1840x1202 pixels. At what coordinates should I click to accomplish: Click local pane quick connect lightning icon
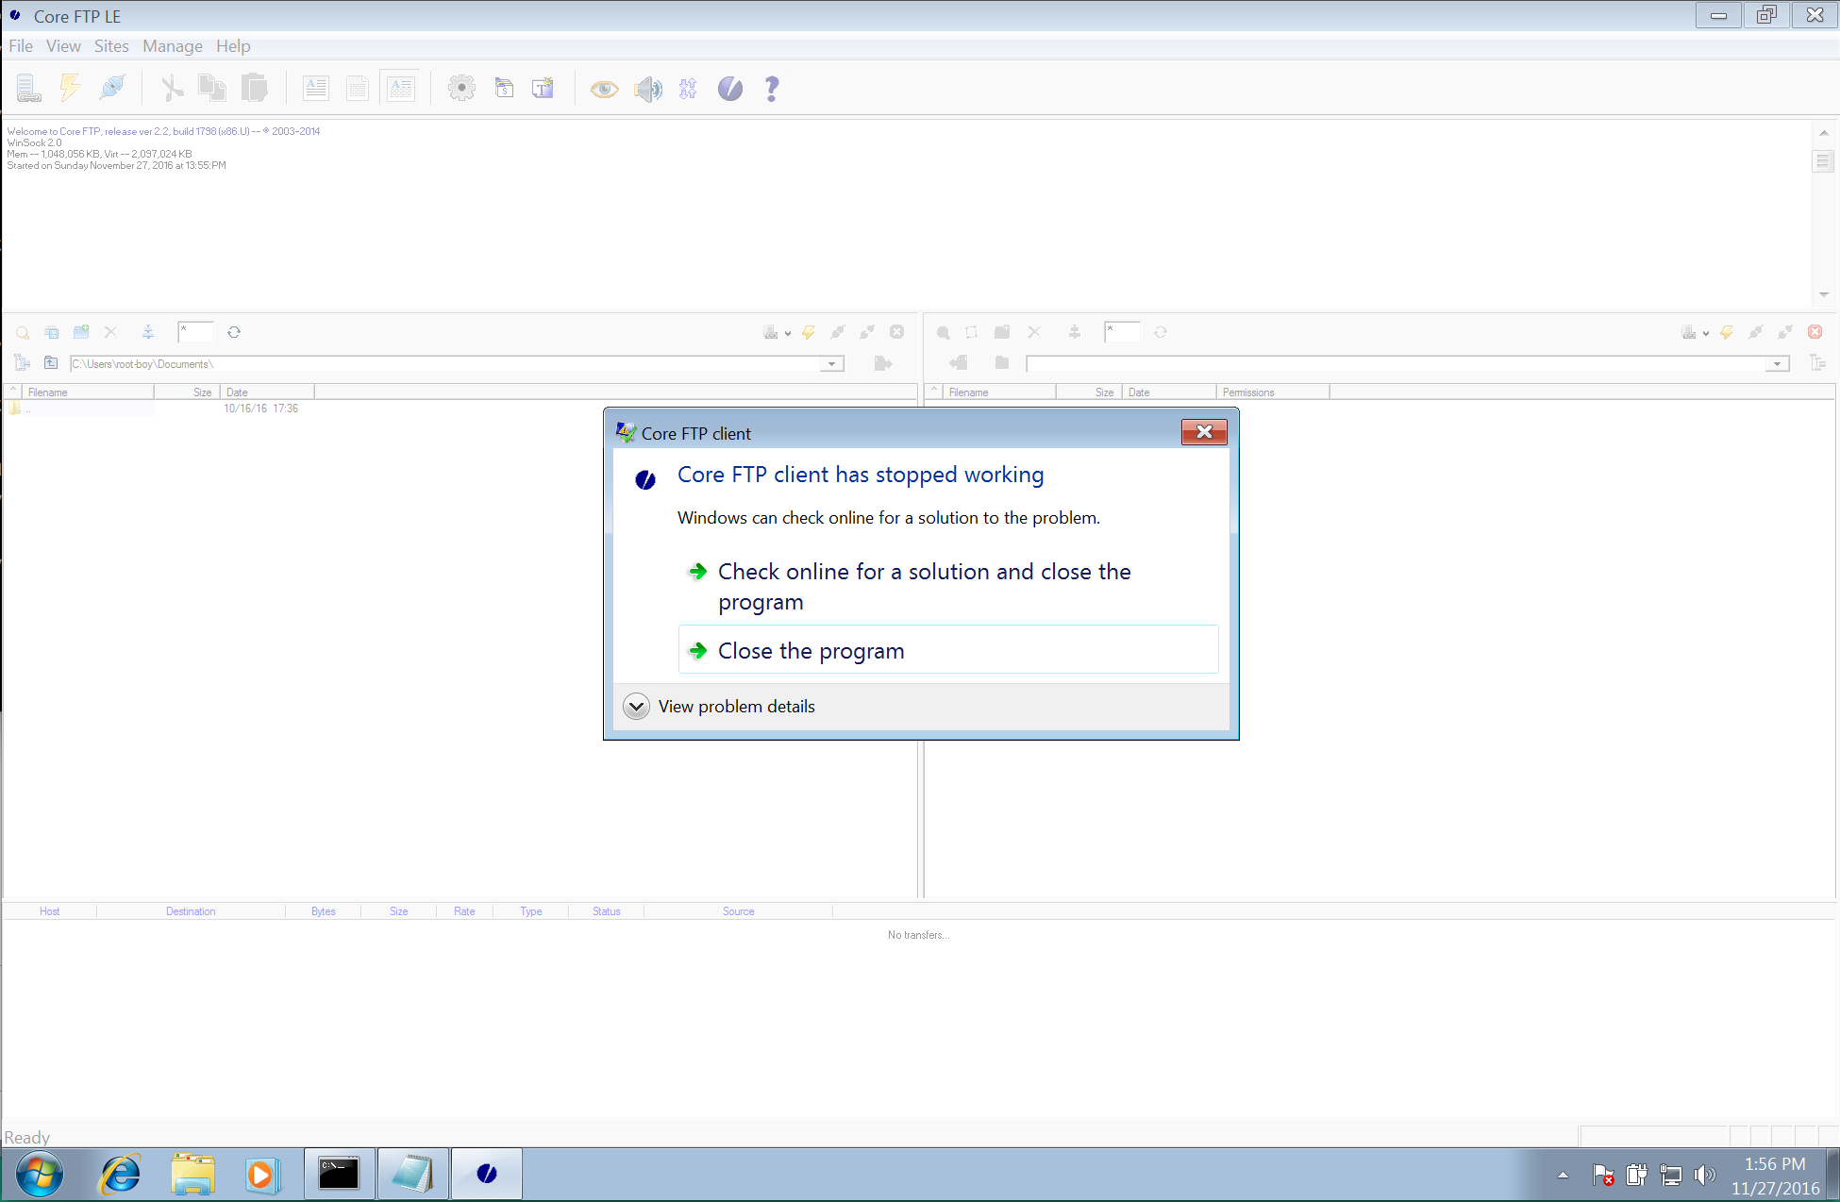click(x=809, y=332)
